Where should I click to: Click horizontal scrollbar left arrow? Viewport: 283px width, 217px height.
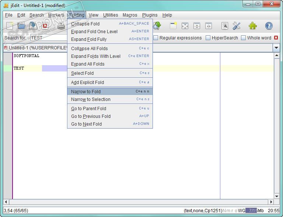pos(6,202)
